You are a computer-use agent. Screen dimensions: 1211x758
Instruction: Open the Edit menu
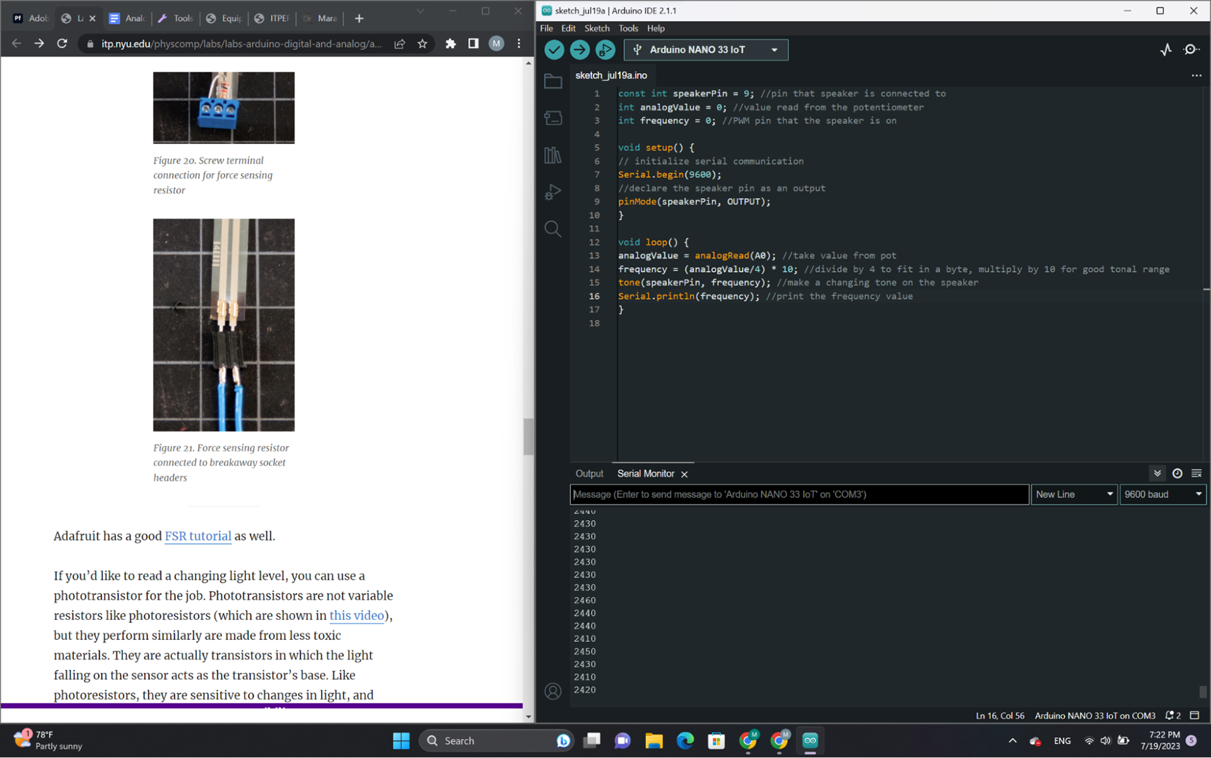click(568, 28)
